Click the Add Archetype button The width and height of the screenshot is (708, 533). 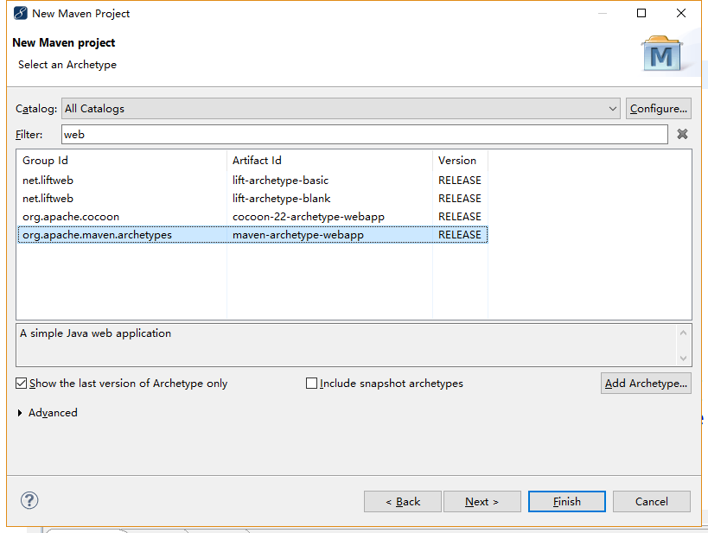(646, 384)
